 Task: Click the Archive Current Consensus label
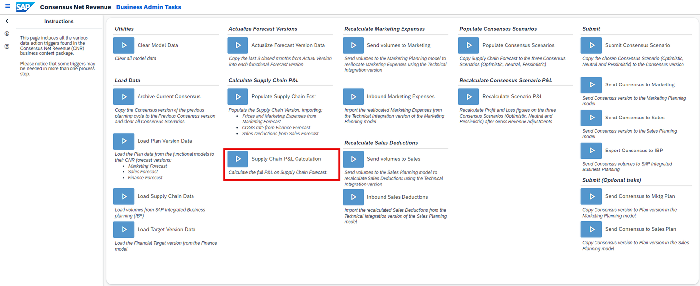(169, 97)
